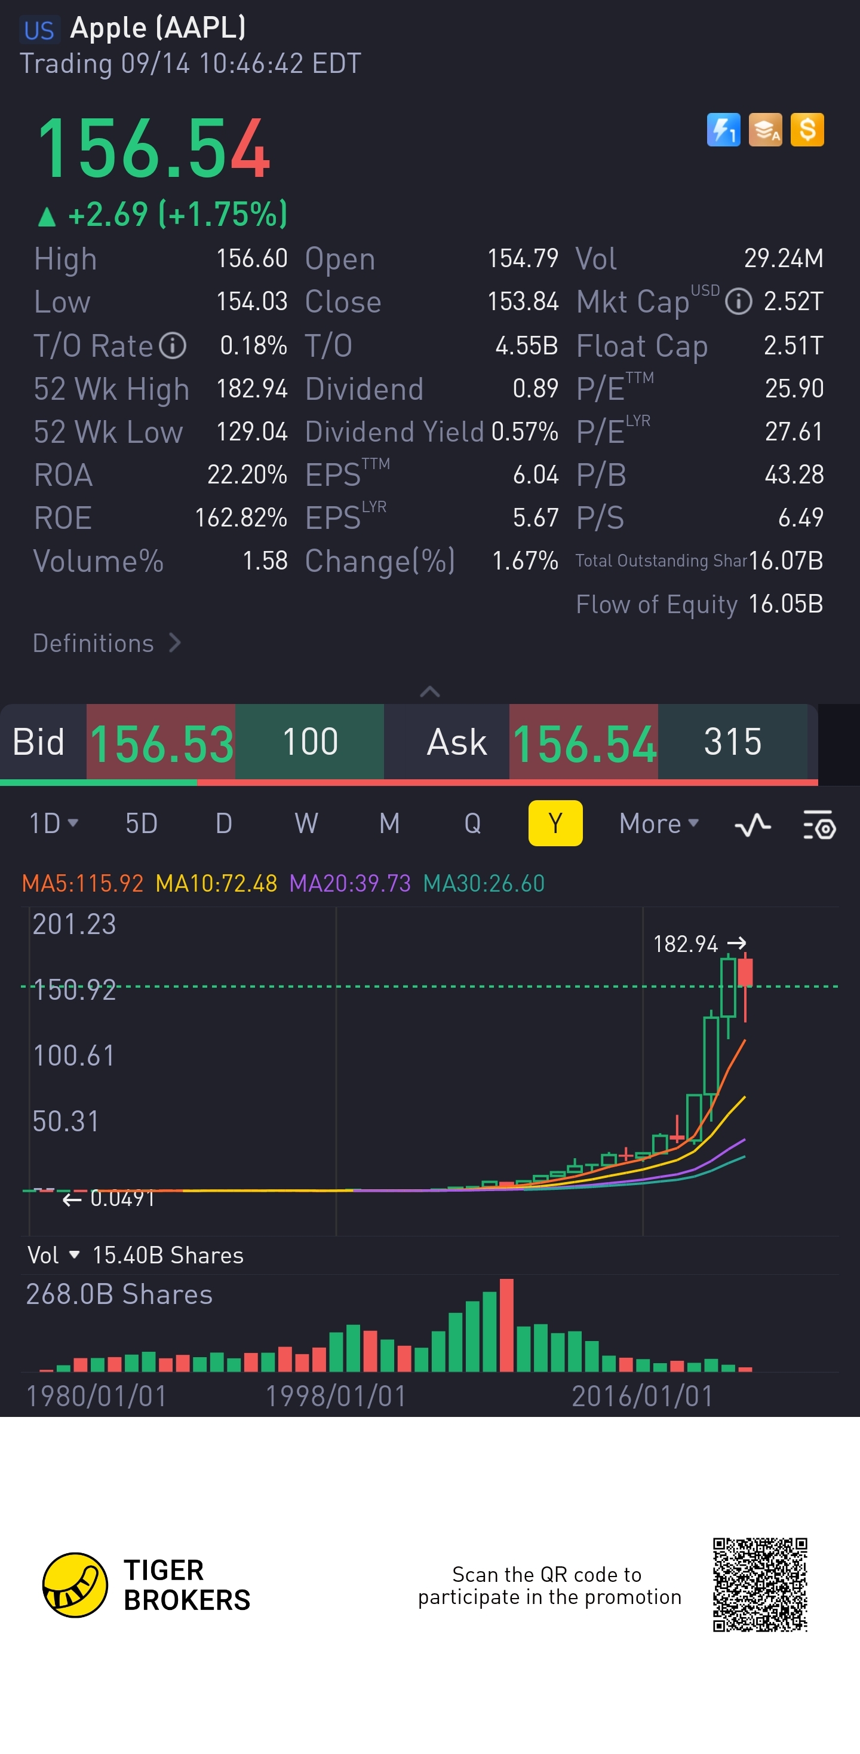
Task: Tap the 2016/01/01 date axis label
Action: [642, 1396]
